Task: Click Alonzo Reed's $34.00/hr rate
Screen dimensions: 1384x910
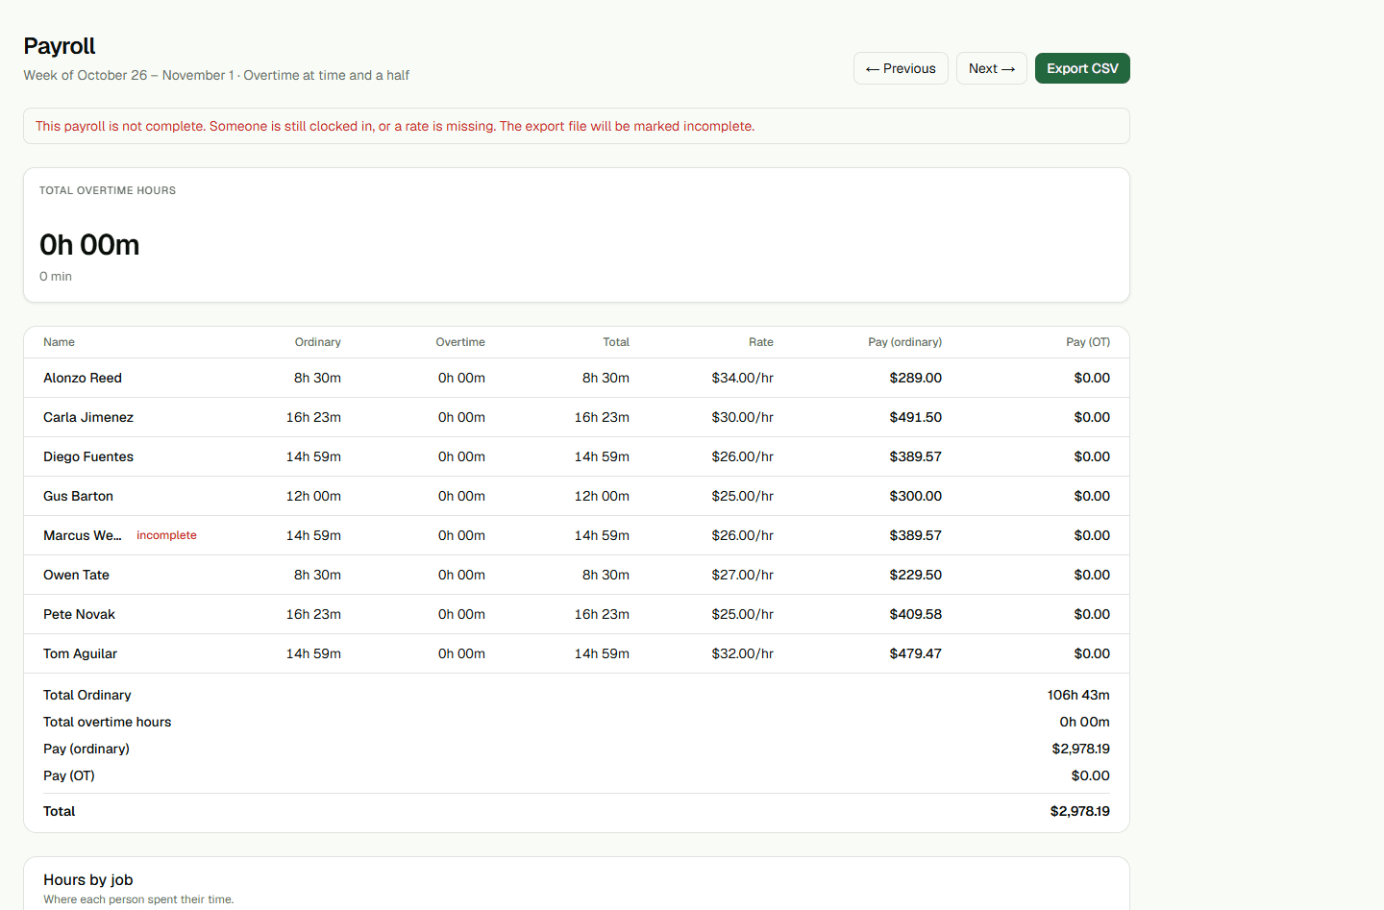Action: point(742,378)
